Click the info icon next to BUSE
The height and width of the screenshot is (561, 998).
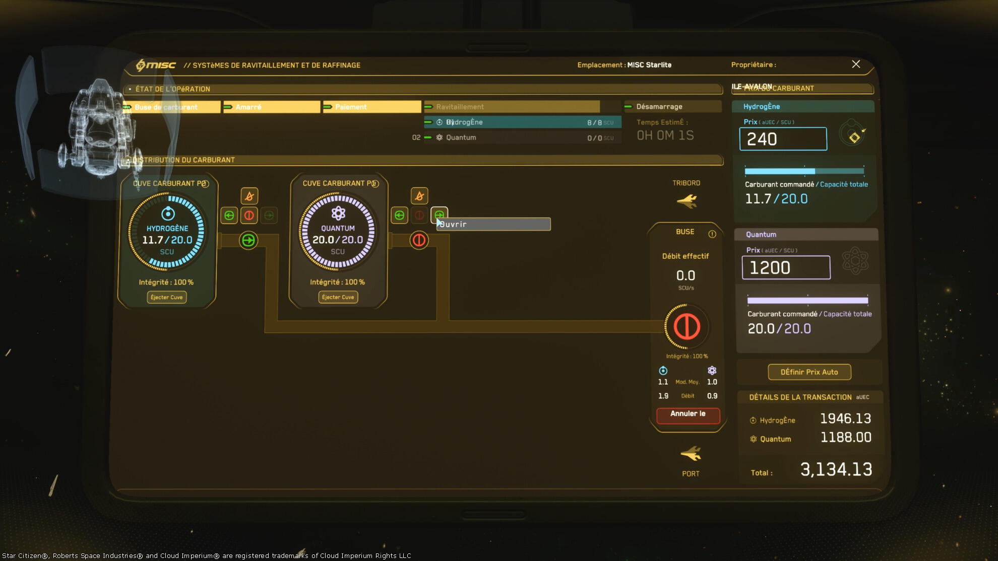tap(712, 234)
